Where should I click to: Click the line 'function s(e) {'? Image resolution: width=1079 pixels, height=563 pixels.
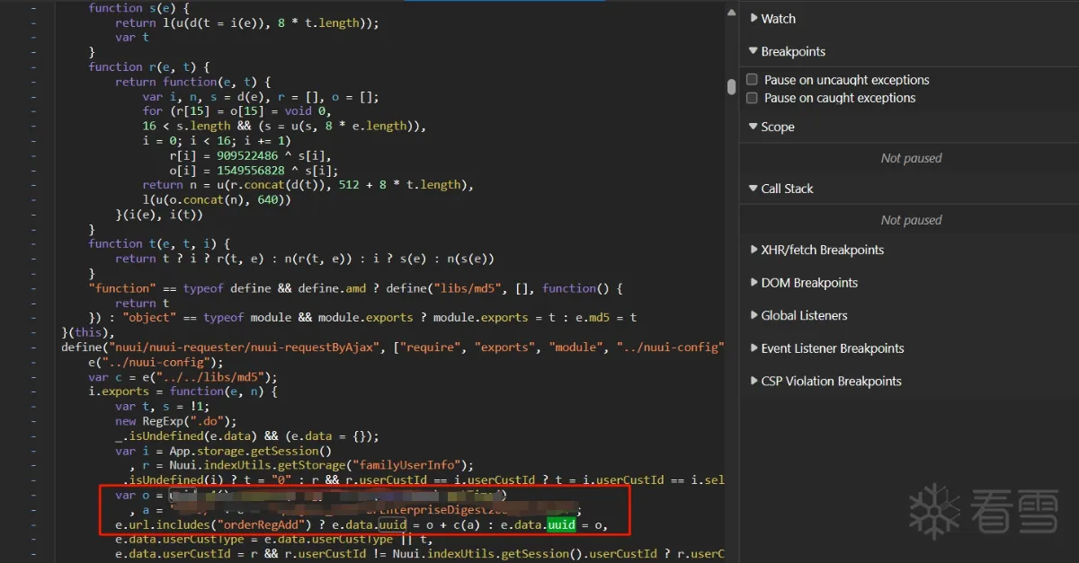tap(138, 8)
